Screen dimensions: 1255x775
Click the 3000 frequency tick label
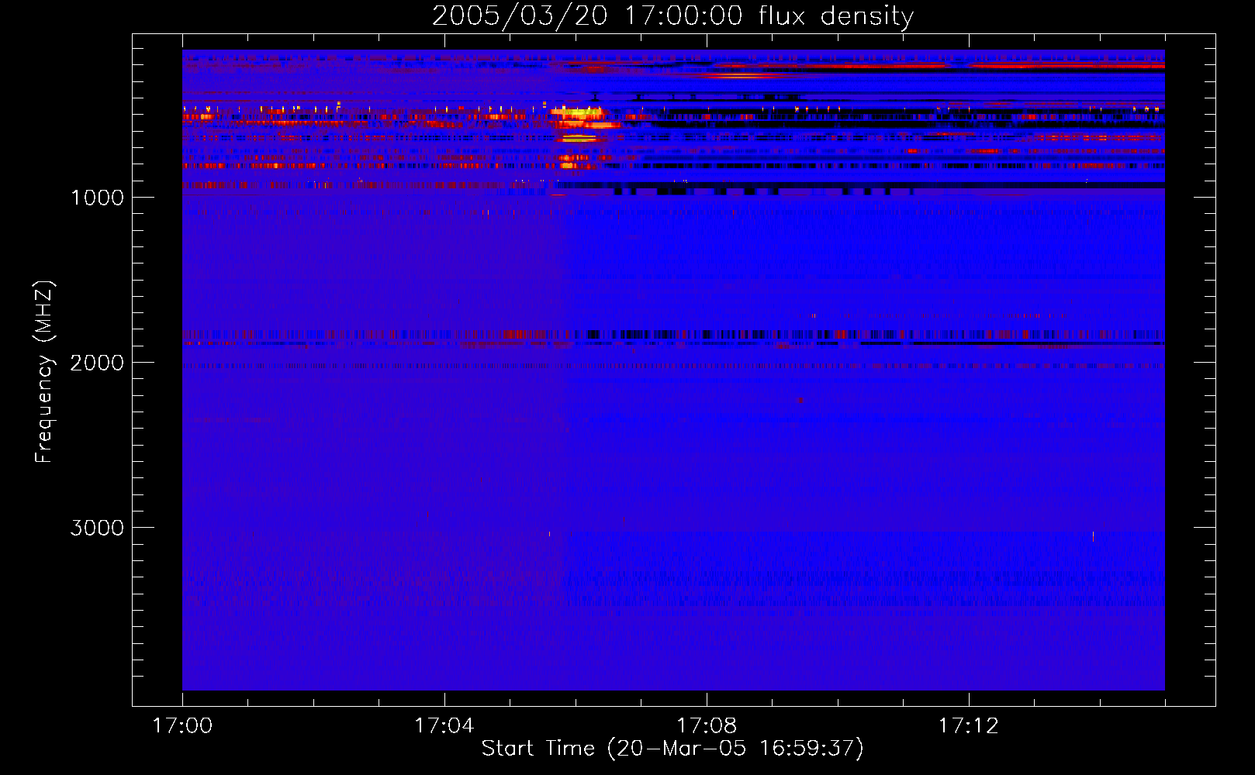coord(98,528)
